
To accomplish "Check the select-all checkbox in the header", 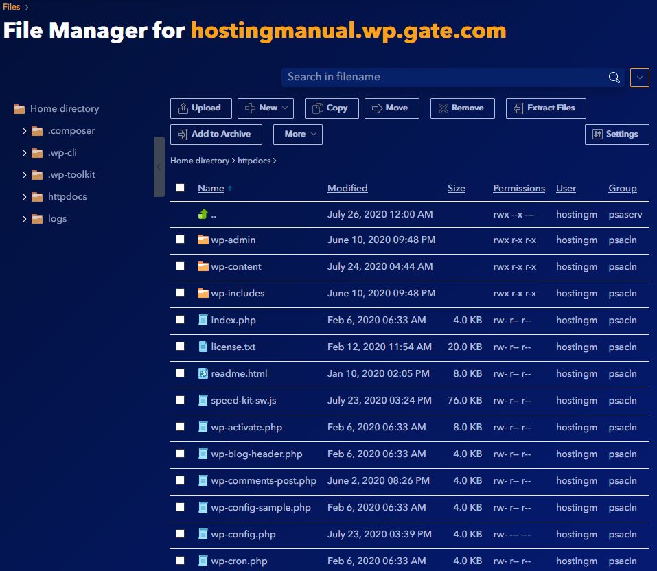I will [180, 187].
